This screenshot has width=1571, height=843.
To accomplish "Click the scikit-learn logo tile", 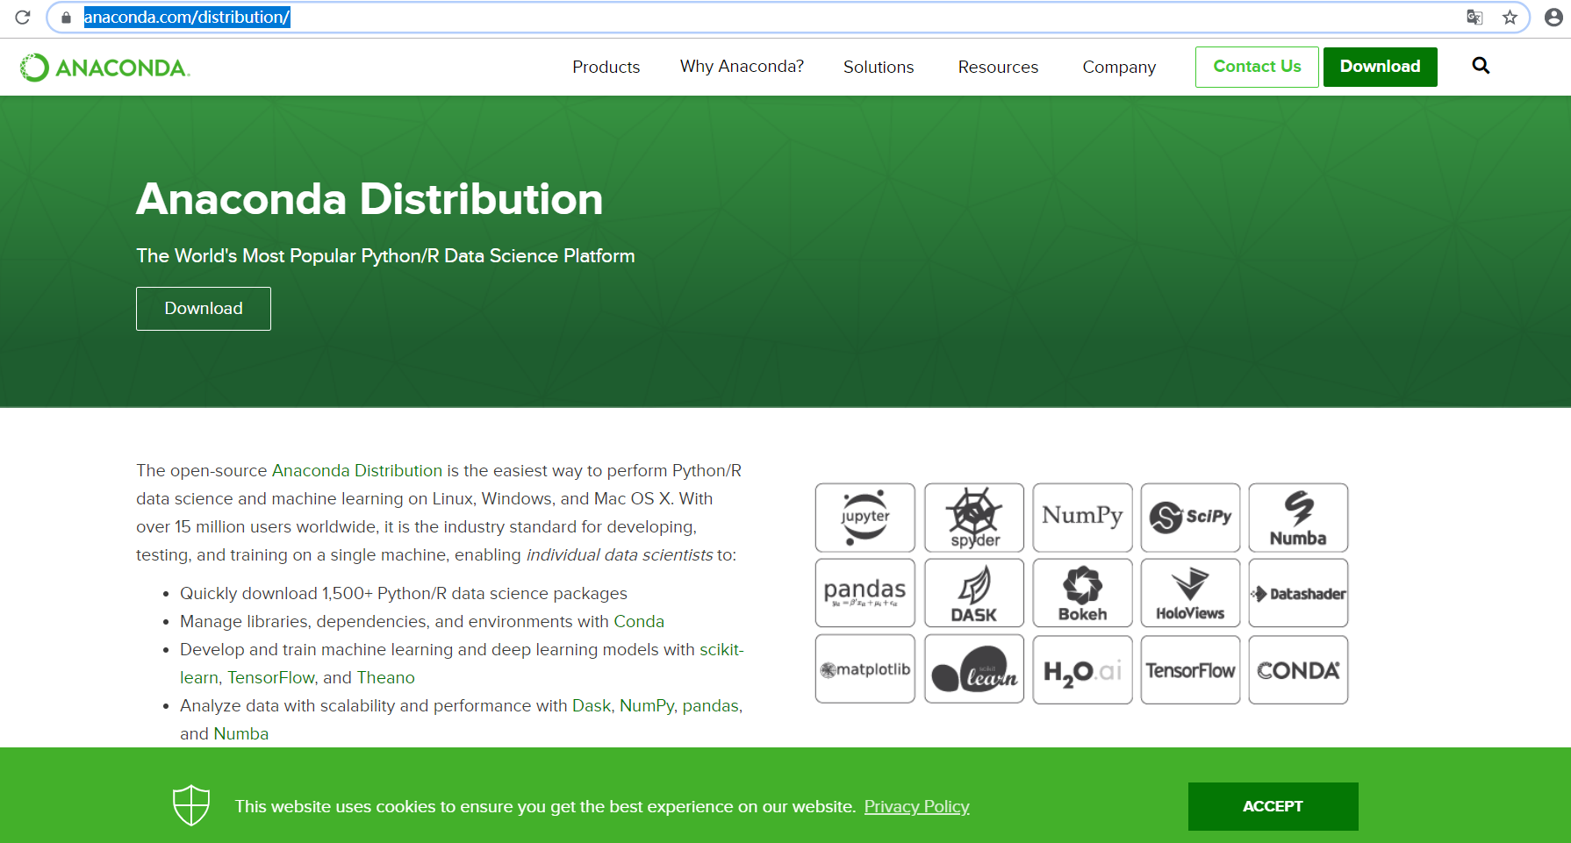I will point(974,669).
